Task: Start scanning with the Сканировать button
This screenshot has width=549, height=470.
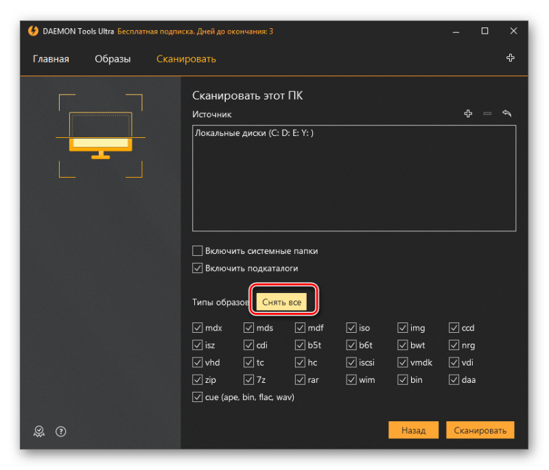Action: [480, 430]
